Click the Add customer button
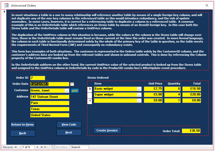The height and width of the screenshot is (151, 215). point(75,91)
